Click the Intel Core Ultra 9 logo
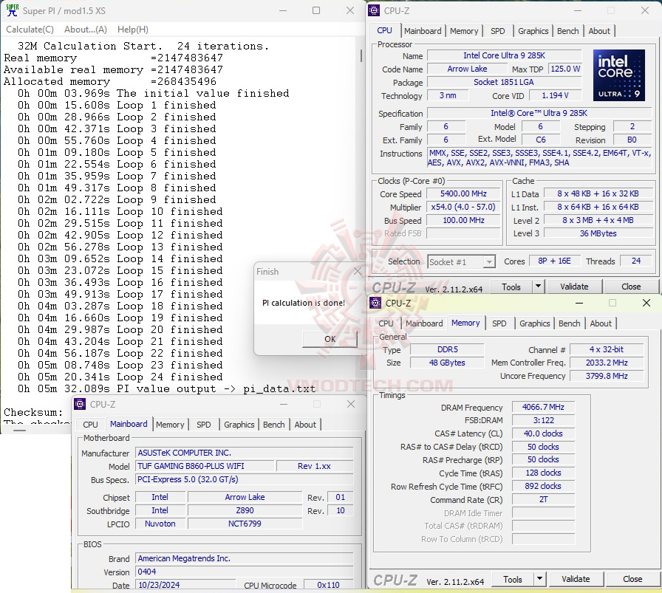Screen dimensions: 662x593 point(619,75)
